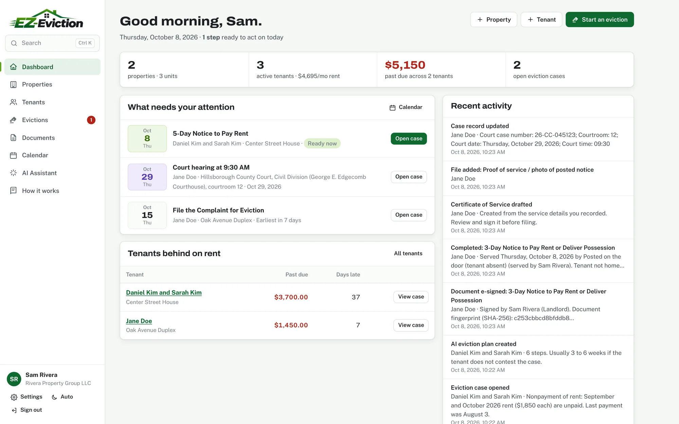The image size is (679, 424).
Task: Open the Jane Doe tenant link
Action: tap(139, 321)
